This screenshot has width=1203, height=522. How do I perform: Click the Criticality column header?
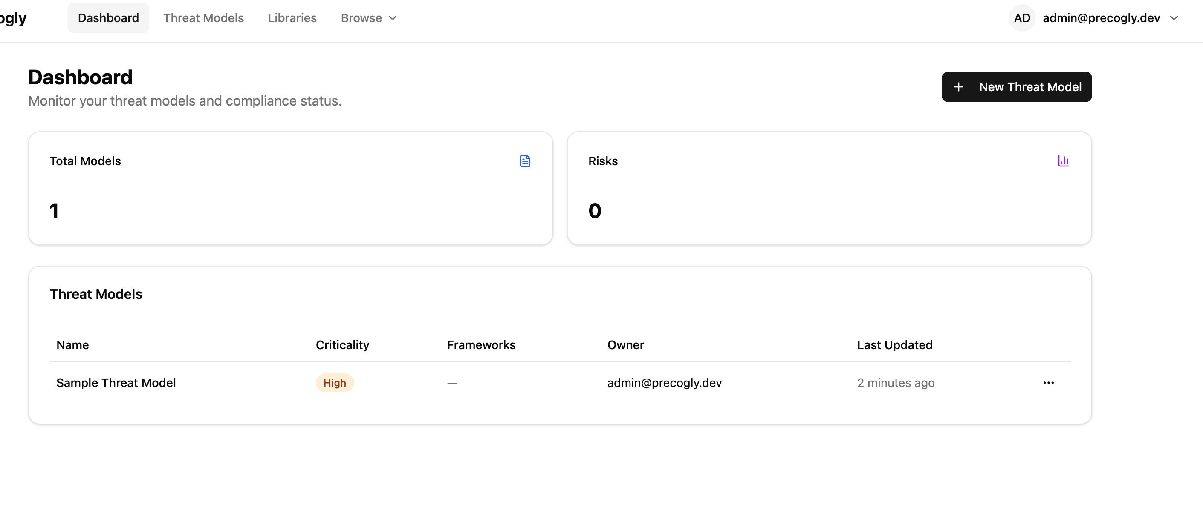(x=342, y=345)
